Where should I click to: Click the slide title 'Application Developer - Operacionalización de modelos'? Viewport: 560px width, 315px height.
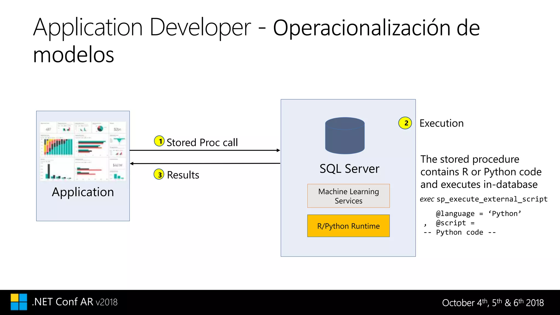(x=256, y=40)
